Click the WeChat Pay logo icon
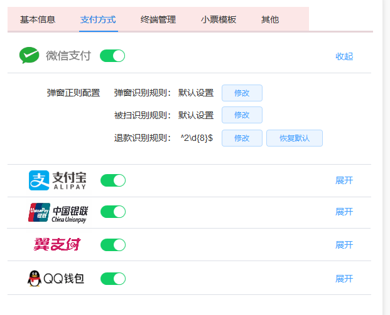The width and height of the screenshot is (390, 315). click(x=29, y=56)
